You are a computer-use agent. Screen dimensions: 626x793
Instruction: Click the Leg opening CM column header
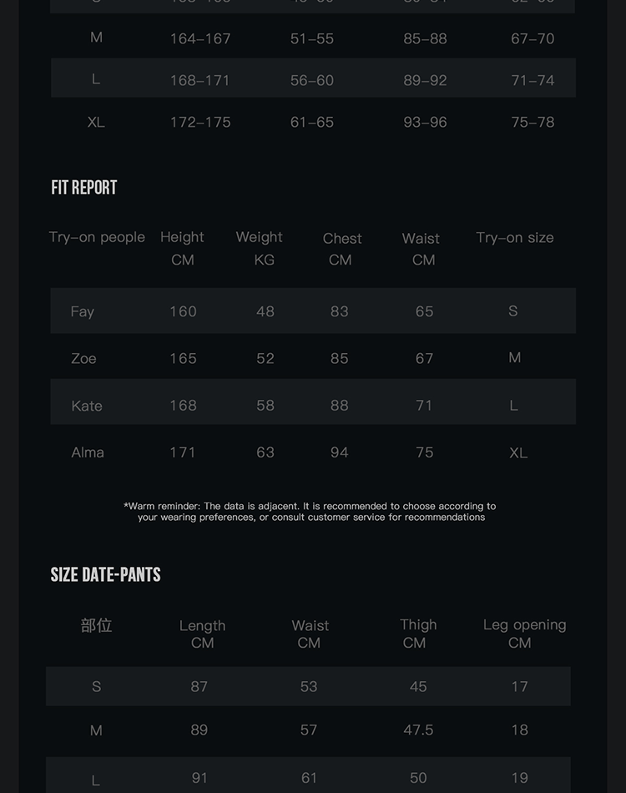click(524, 634)
